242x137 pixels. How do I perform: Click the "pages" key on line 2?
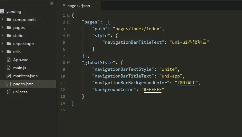[x=91, y=22]
